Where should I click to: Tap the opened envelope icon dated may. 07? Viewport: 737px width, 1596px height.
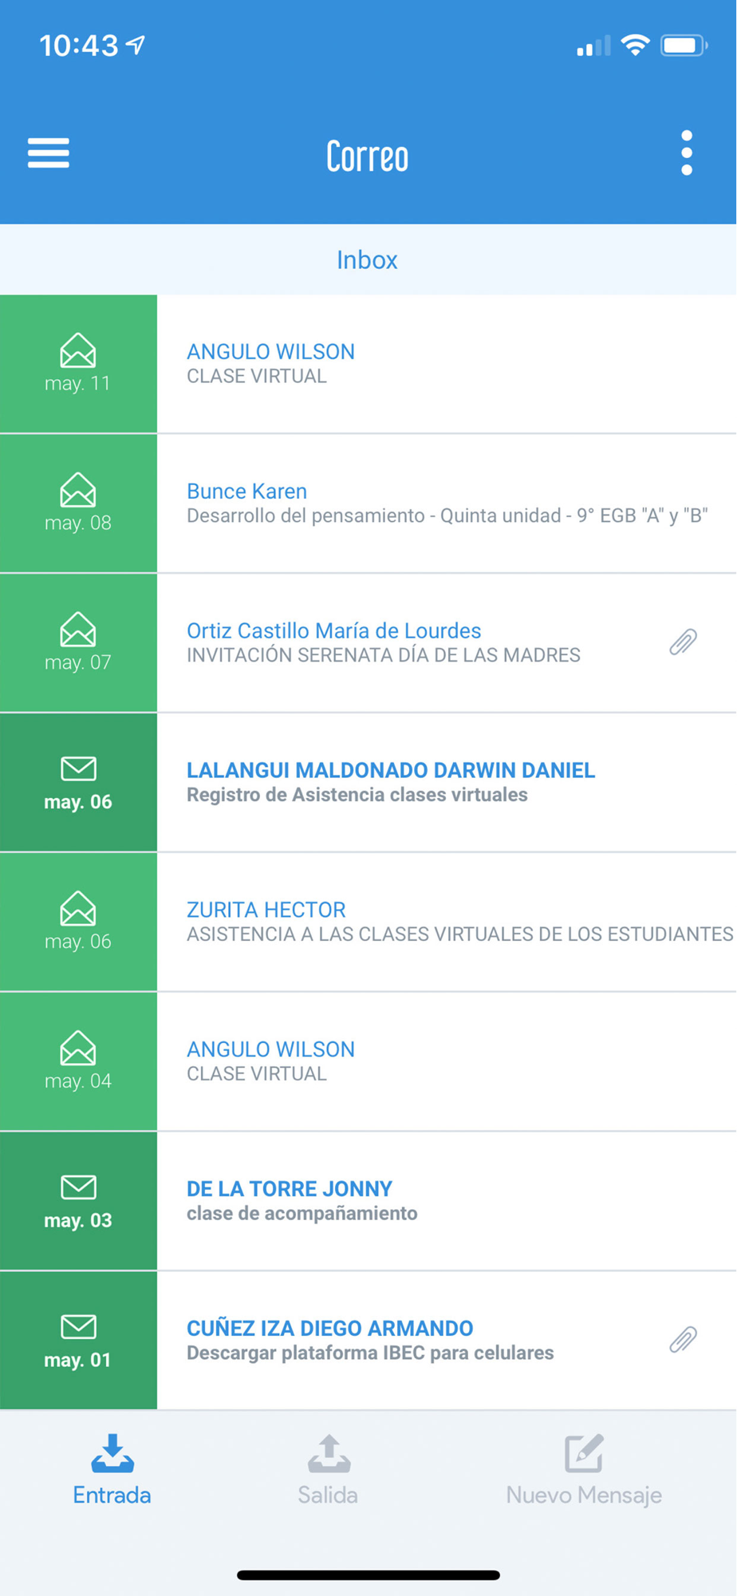(78, 630)
